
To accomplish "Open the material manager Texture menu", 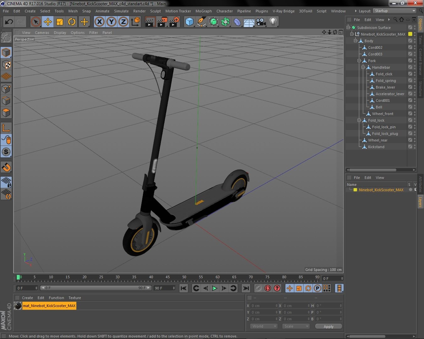I will pyautogui.click(x=75, y=298).
